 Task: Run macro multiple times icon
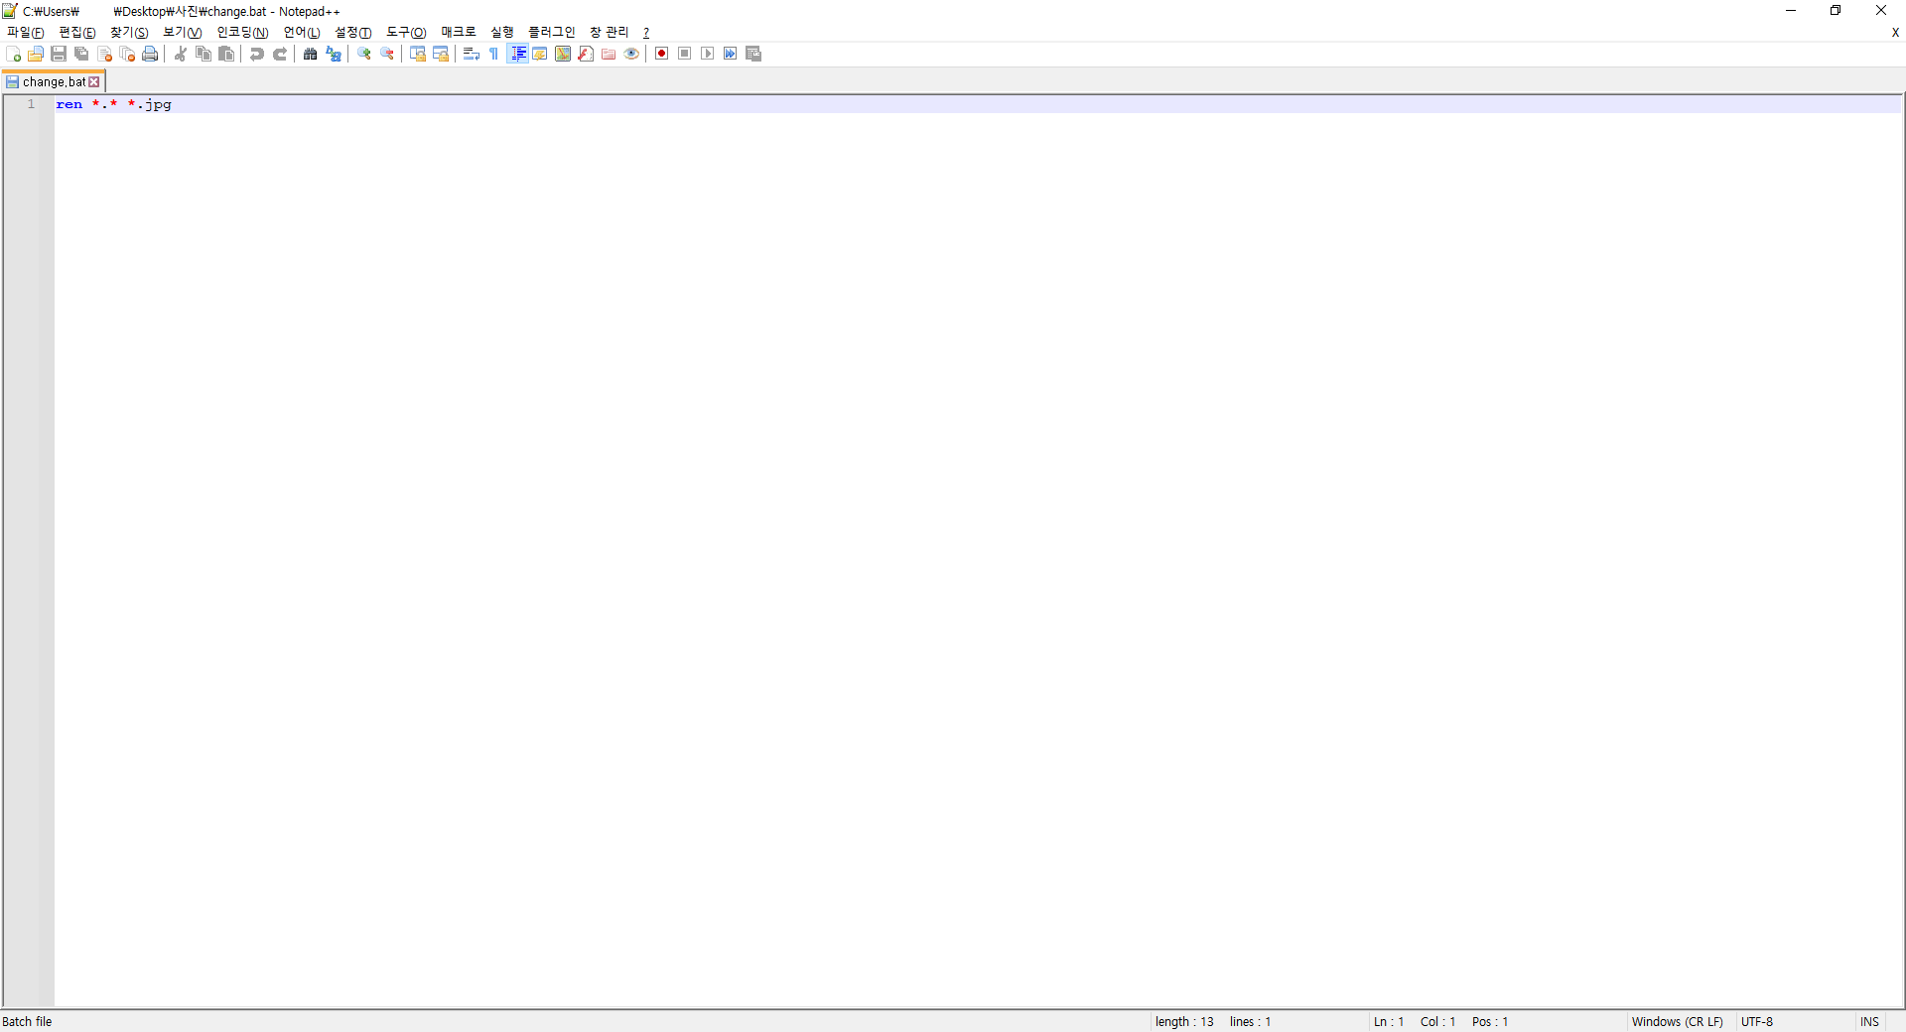[731, 54]
